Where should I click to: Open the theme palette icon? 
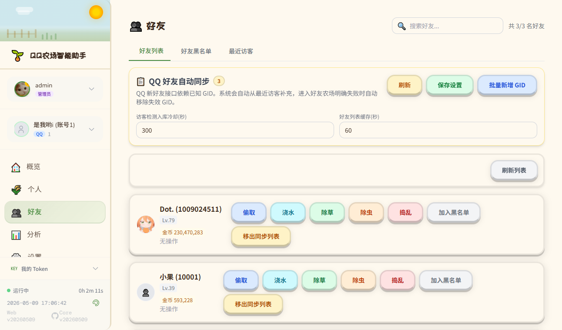(96, 303)
